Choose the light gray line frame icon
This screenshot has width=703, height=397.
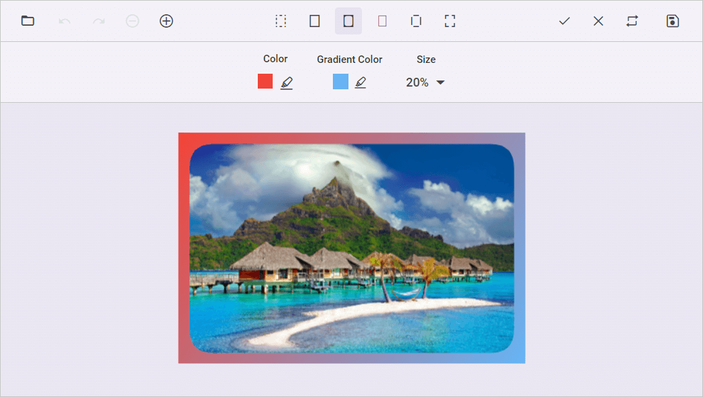tap(382, 21)
